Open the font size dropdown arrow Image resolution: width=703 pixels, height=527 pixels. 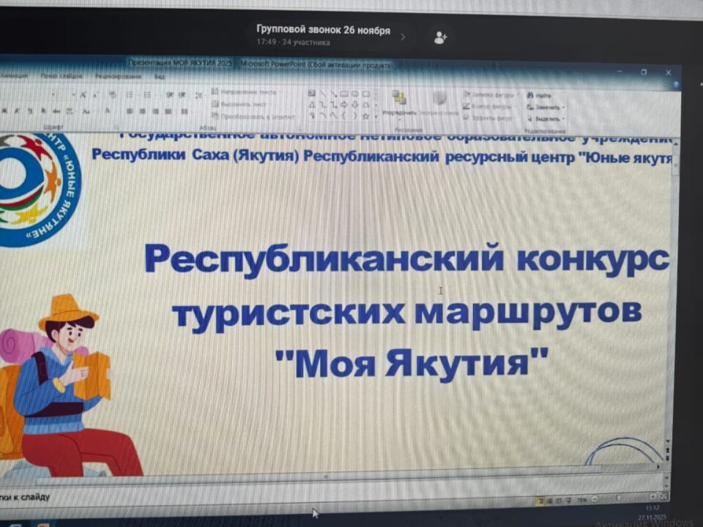click(72, 95)
